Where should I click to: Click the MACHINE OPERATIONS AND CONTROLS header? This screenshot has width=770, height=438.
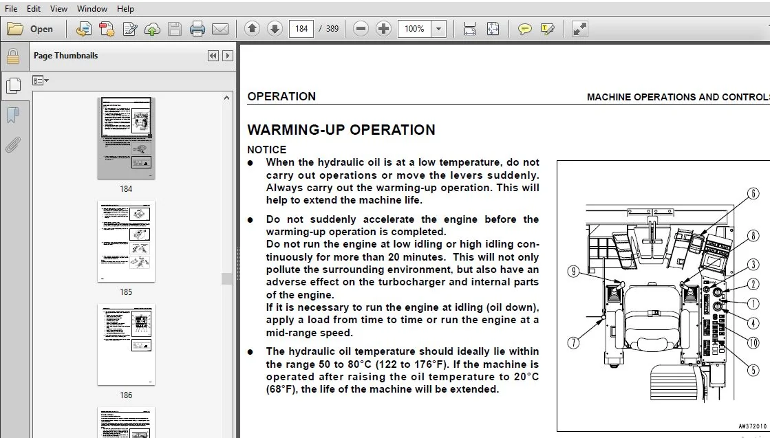pos(678,97)
